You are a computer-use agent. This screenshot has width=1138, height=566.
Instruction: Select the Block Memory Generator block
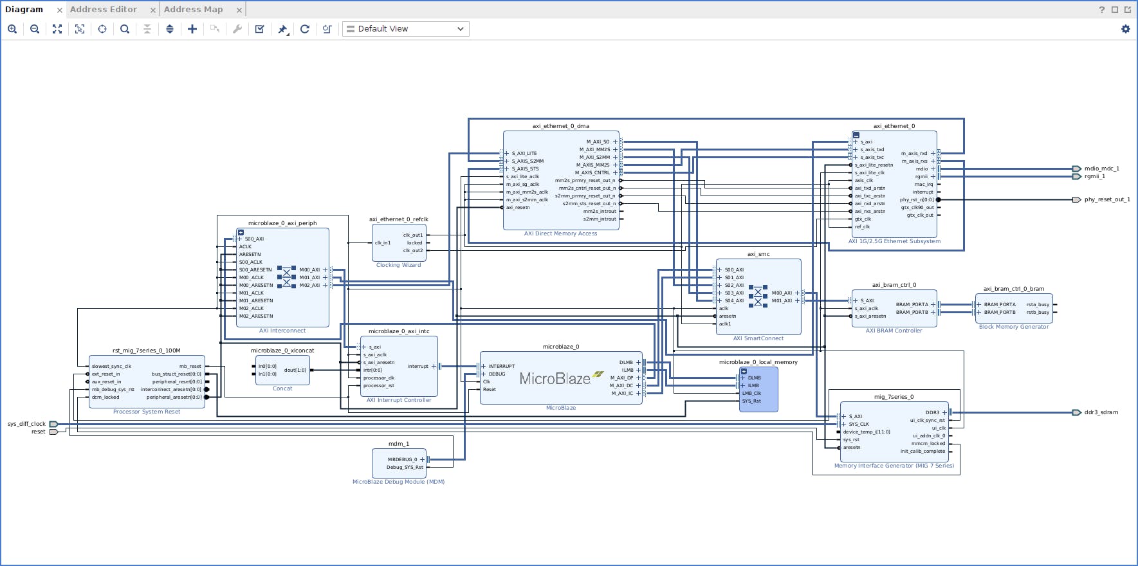pyautogui.click(x=1014, y=309)
